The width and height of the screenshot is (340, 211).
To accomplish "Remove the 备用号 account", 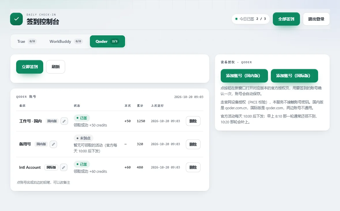I will click(x=193, y=144).
